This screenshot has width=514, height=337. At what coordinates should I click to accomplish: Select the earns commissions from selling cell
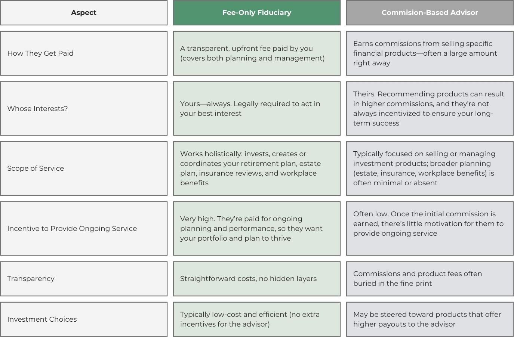click(430, 53)
